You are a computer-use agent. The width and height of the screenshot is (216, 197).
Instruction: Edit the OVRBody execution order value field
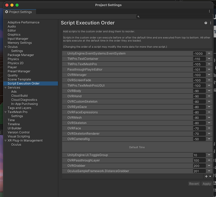click(x=199, y=91)
